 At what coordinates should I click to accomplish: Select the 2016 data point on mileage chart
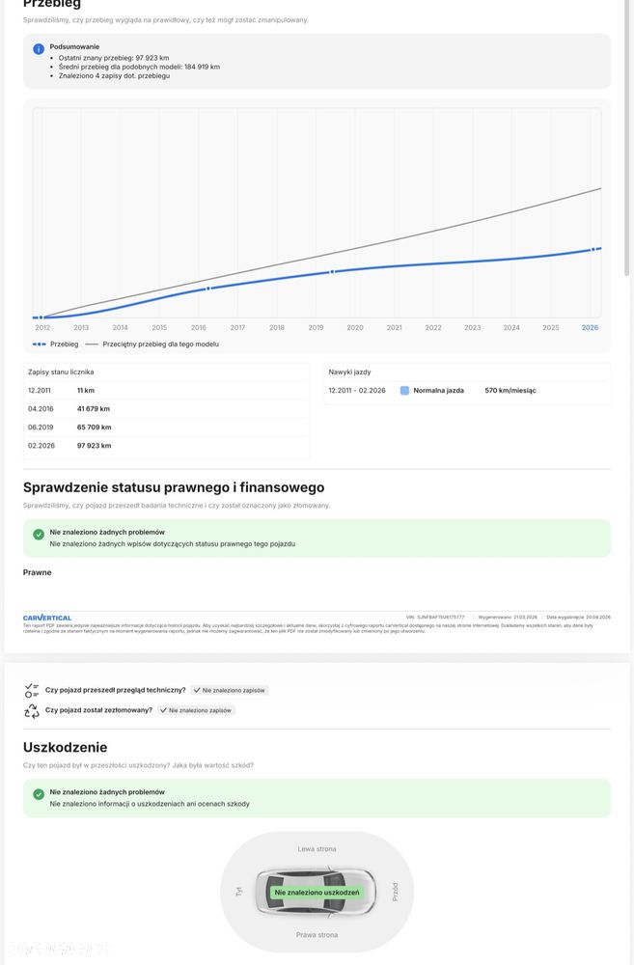click(x=207, y=288)
